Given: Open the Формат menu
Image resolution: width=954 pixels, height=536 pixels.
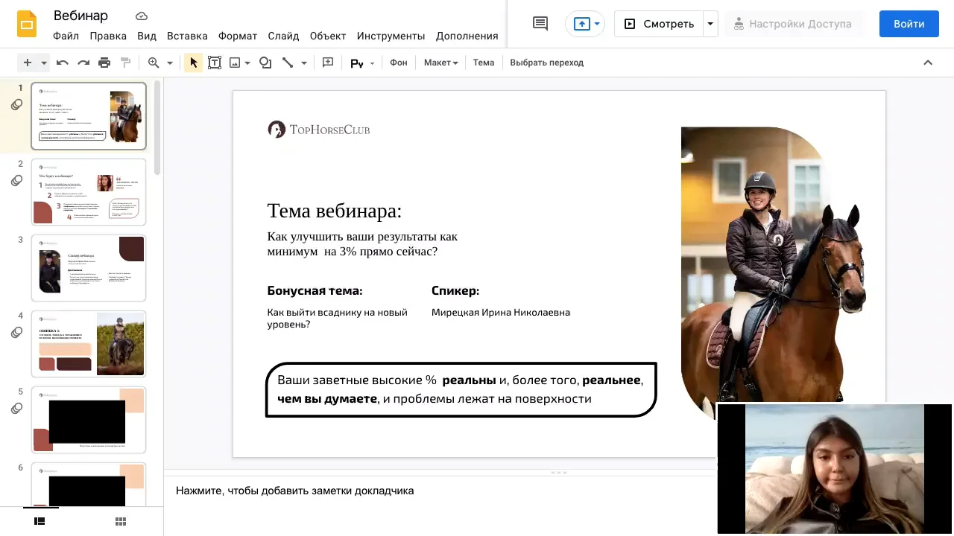Looking at the screenshot, I should [238, 36].
